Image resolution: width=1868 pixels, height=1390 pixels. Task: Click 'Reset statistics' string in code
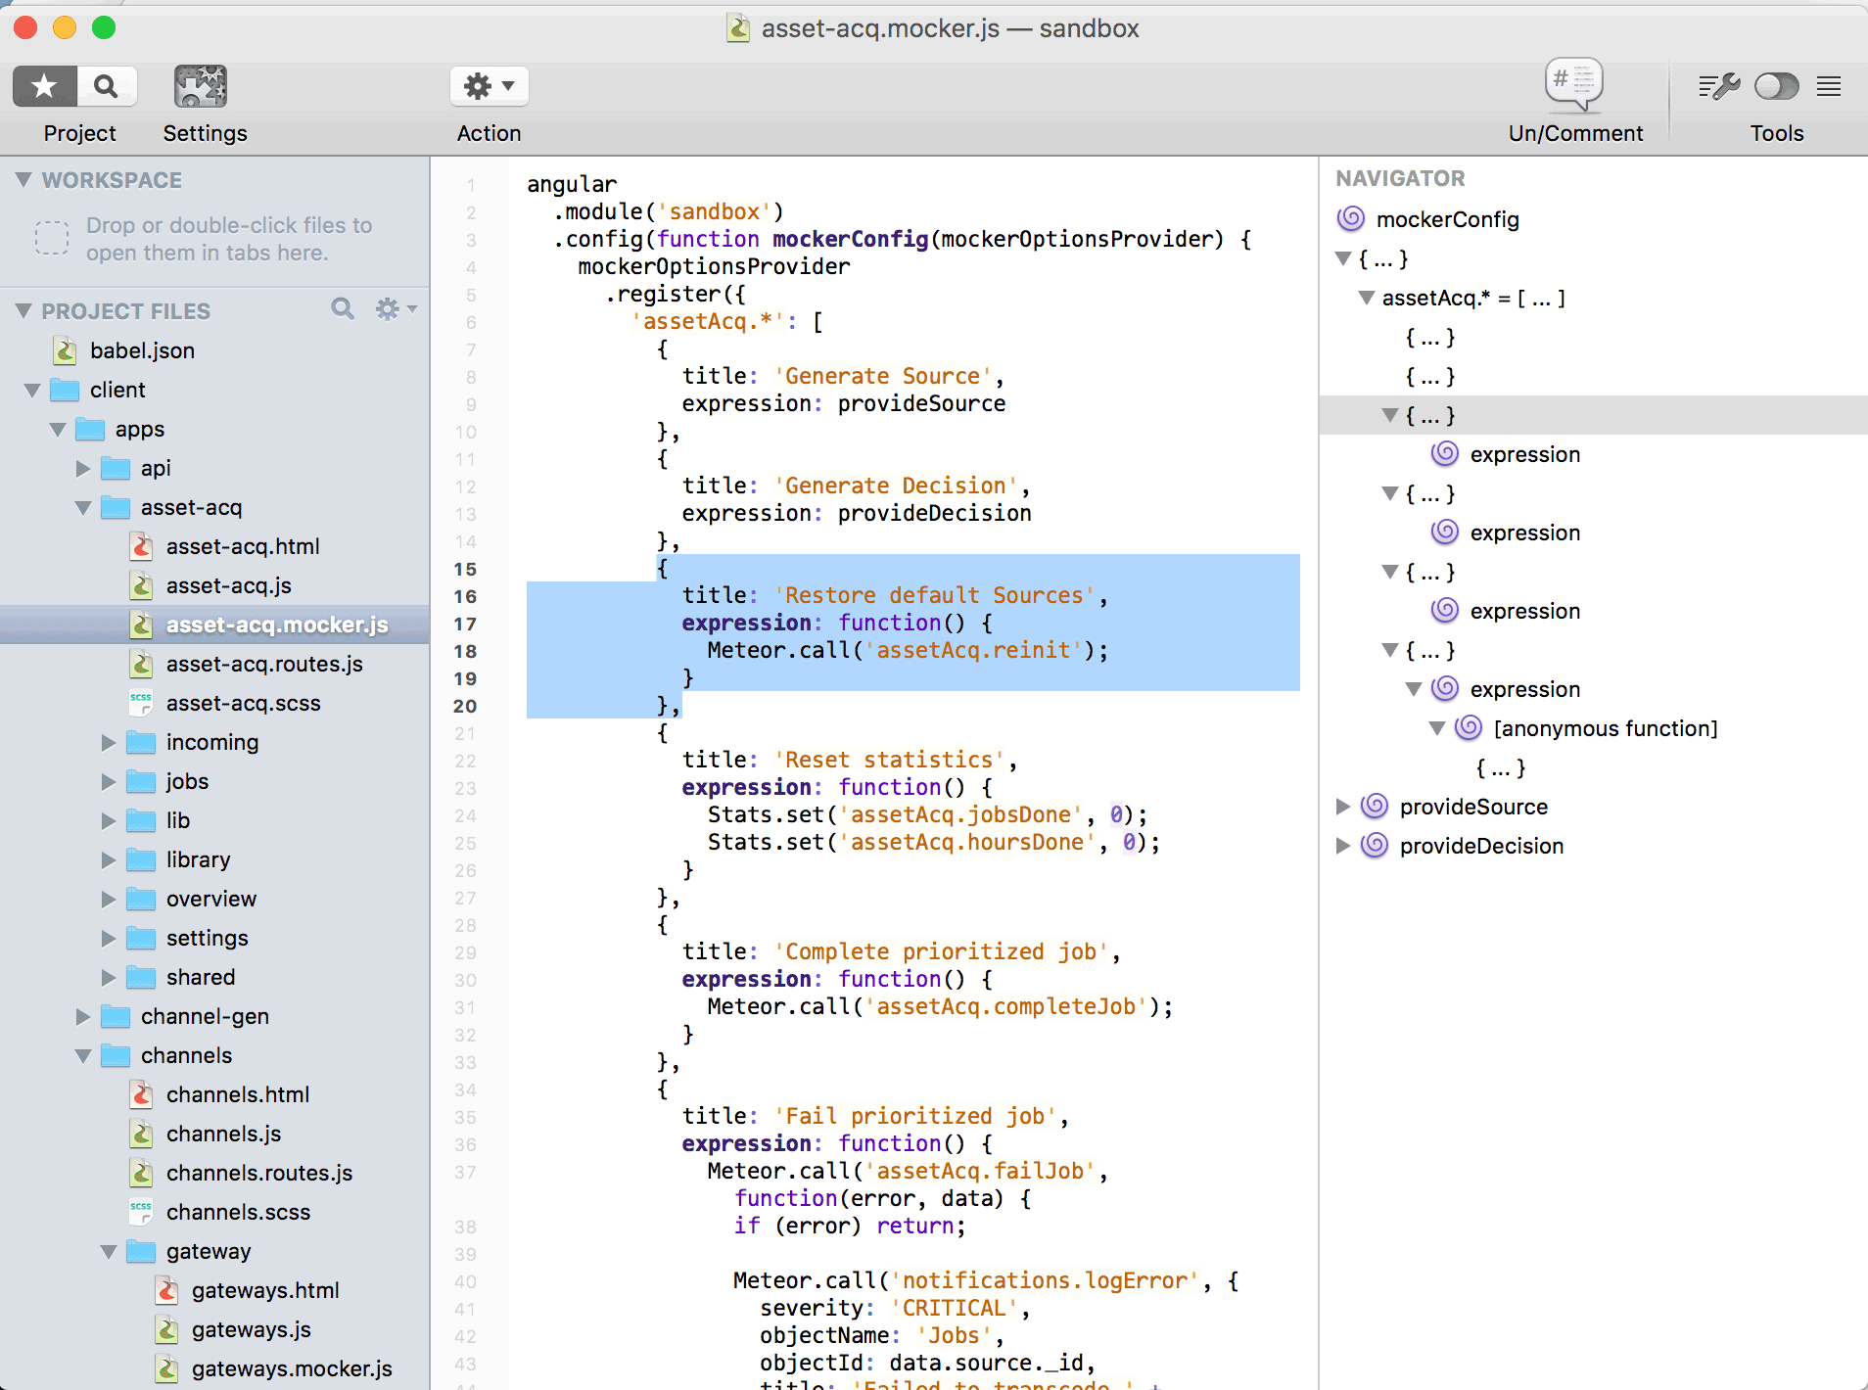tap(890, 760)
